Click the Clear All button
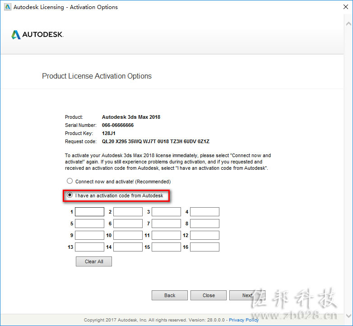Image resolution: width=353 pixels, height=326 pixels. tap(94, 261)
